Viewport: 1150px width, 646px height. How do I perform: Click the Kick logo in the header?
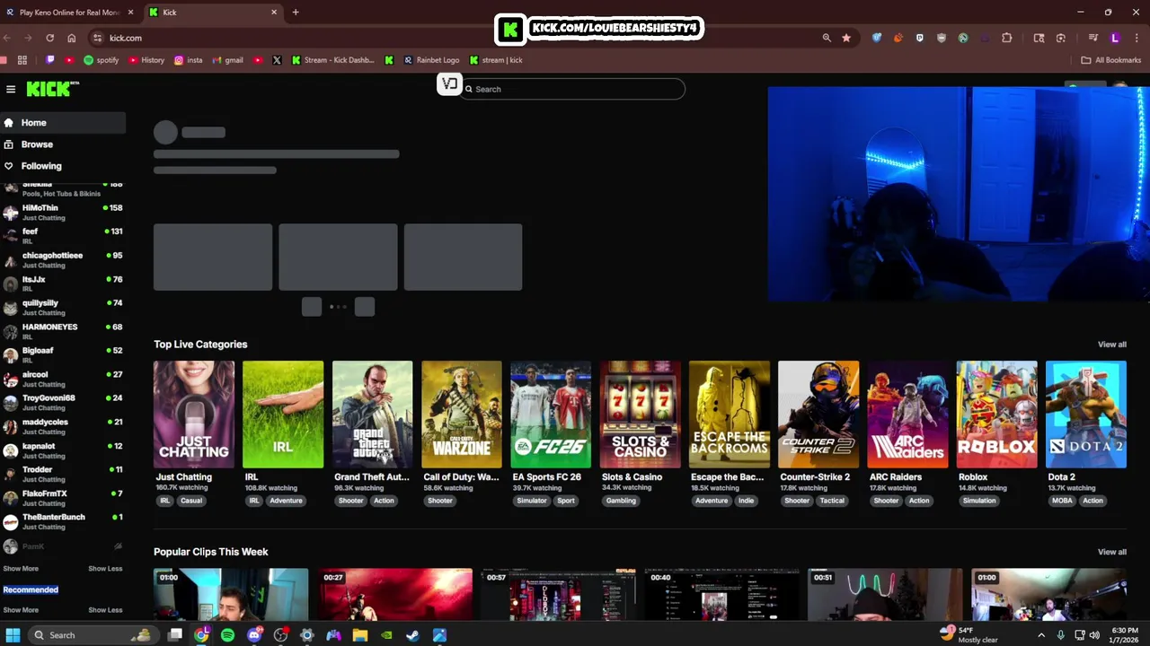pyautogui.click(x=52, y=89)
